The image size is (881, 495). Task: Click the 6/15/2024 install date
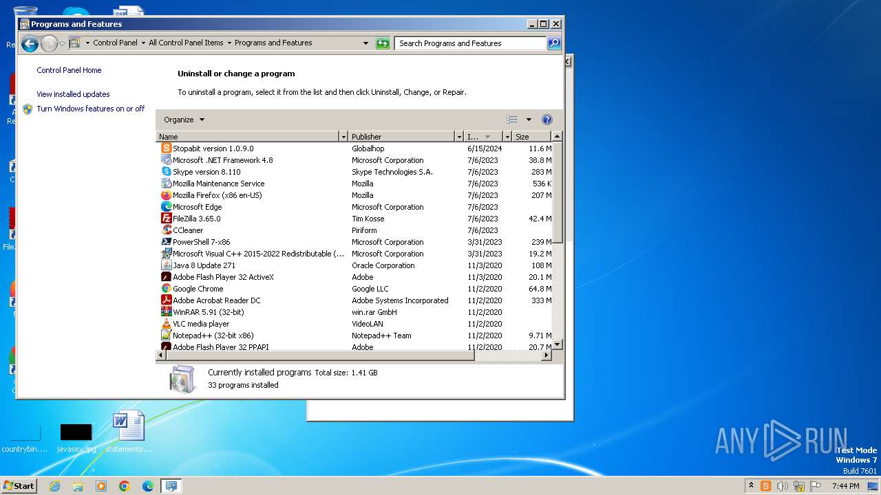(485, 148)
